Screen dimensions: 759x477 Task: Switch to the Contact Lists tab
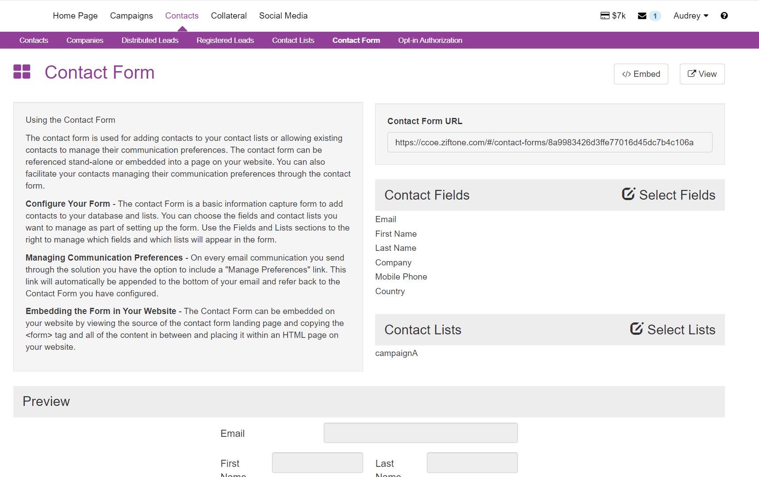click(293, 40)
